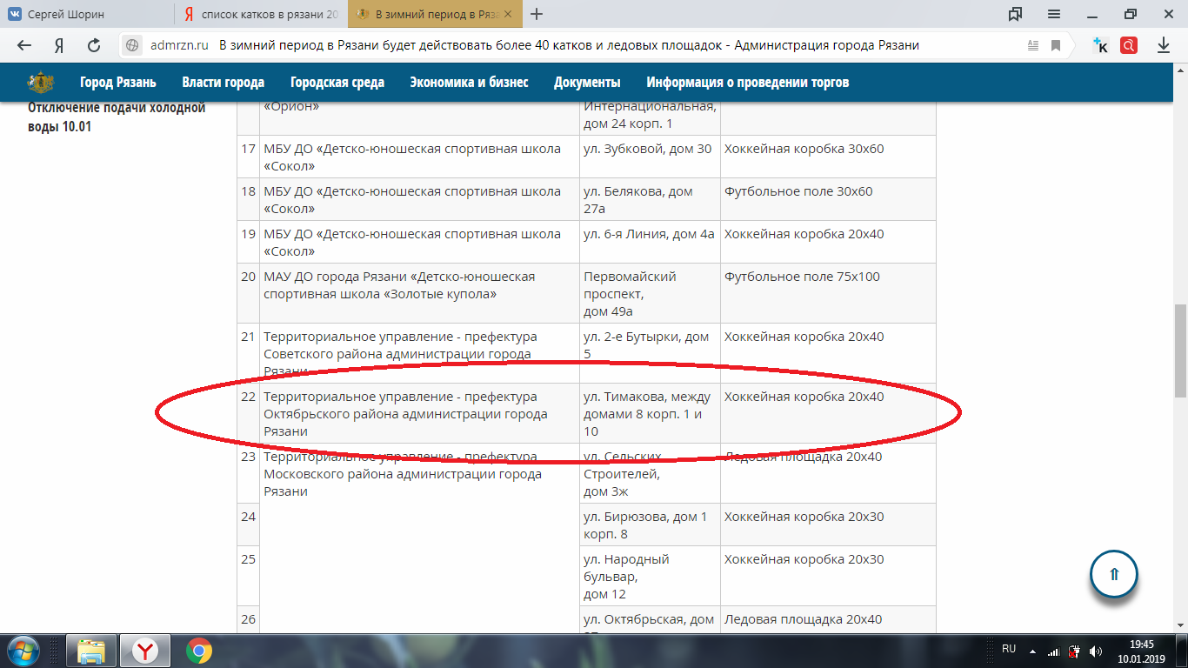Open the bookmarks collections icon
The width and height of the screenshot is (1188, 668).
pyautogui.click(x=1015, y=14)
